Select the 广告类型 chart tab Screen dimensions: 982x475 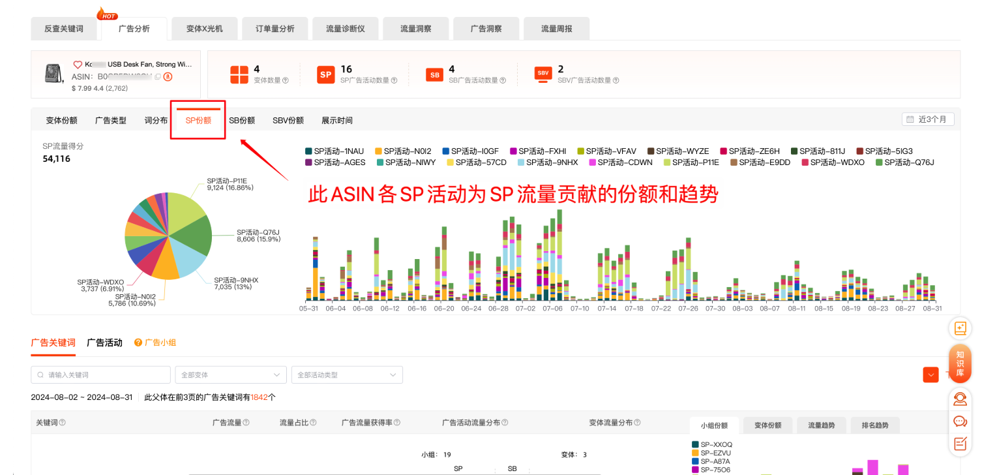(x=111, y=121)
